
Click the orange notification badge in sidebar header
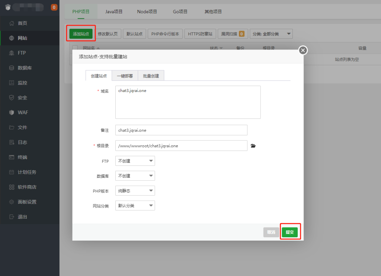click(54, 7)
